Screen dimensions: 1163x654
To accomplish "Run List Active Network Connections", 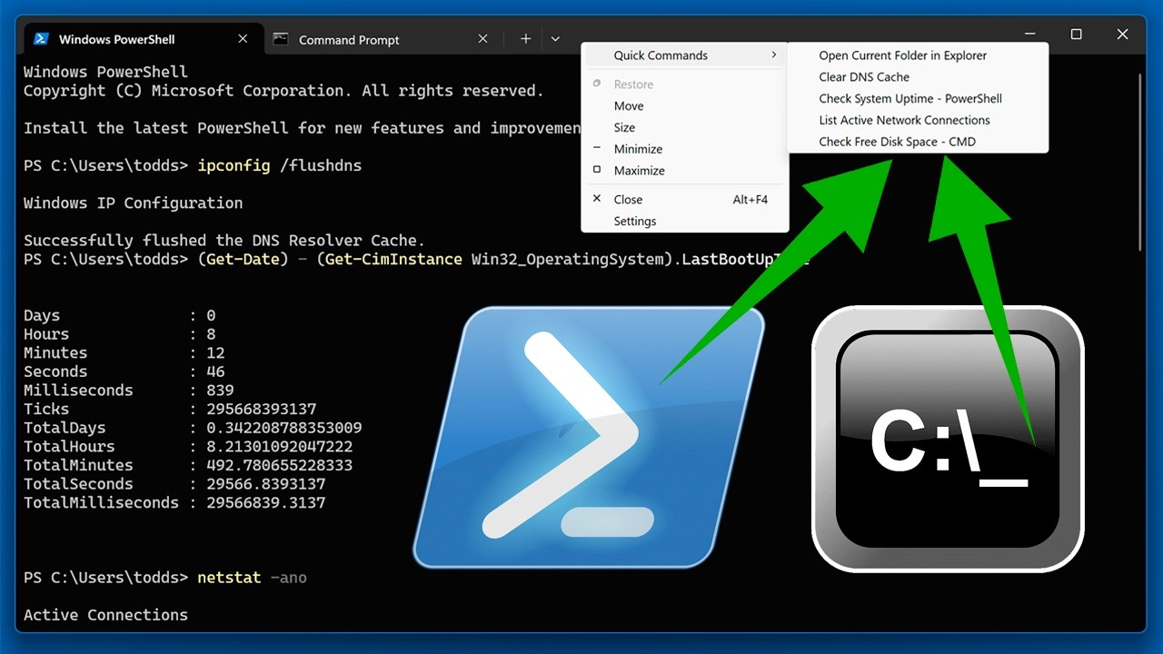I will (918, 120).
